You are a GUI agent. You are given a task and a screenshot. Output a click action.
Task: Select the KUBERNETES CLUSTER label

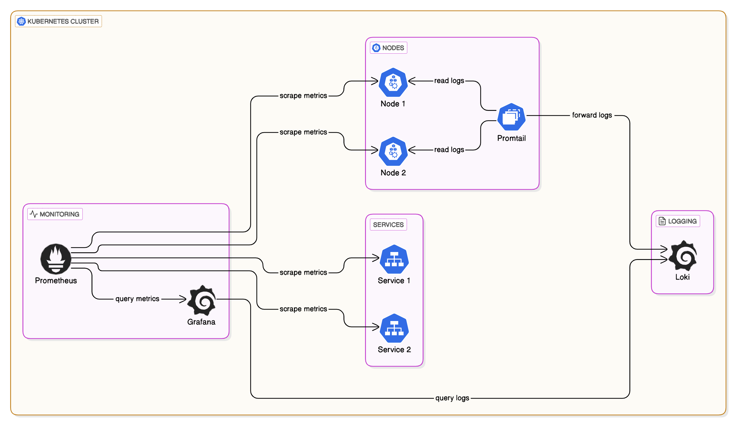pyautogui.click(x=63, y=21)
